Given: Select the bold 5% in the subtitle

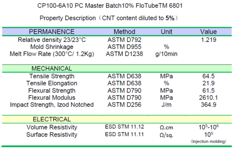Looking at the screenshot, I should click(x=170, y=18).
